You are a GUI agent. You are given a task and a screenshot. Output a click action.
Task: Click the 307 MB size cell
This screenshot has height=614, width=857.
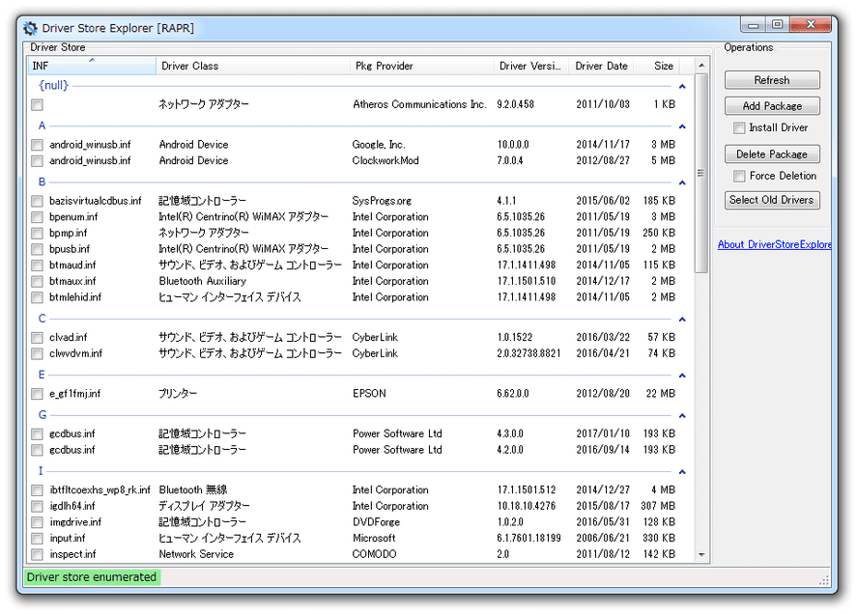pyautogui.click(x=658, y=507)
